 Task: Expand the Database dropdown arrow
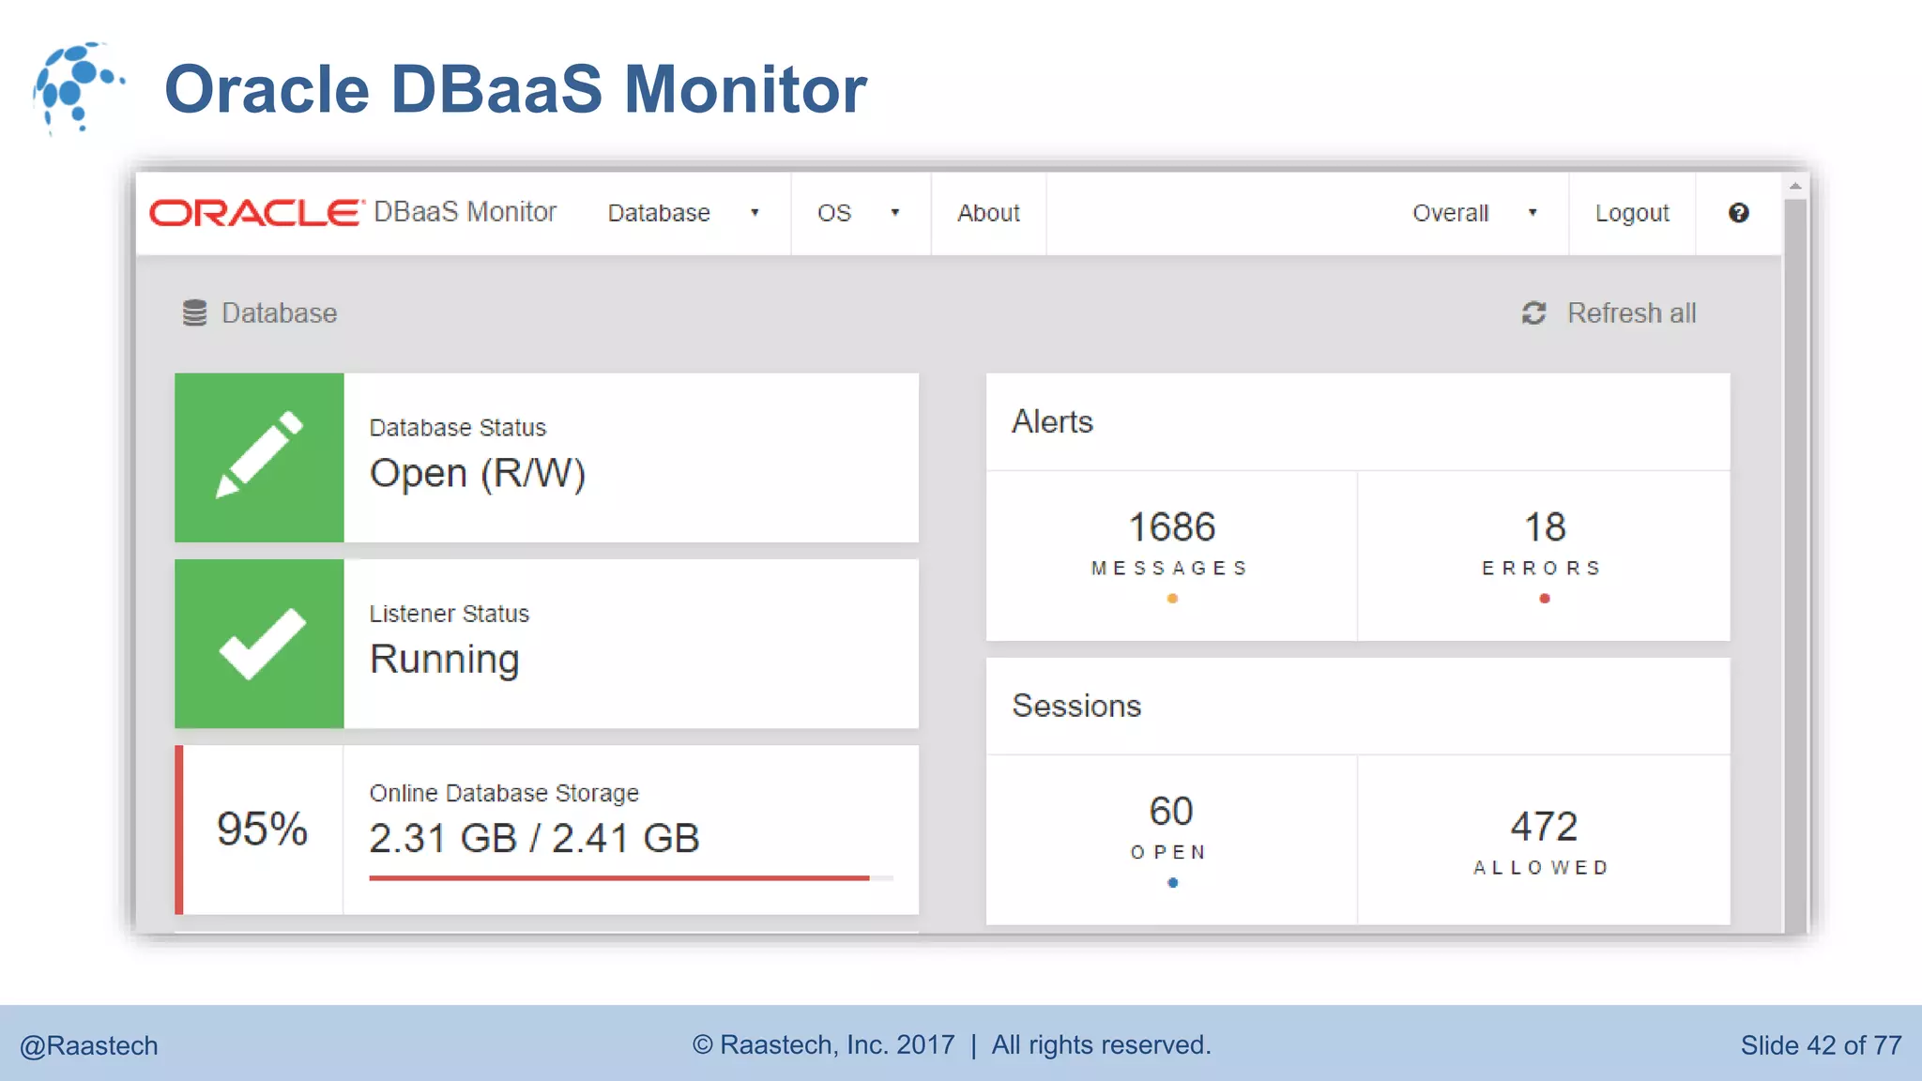(x=755, y=213)
